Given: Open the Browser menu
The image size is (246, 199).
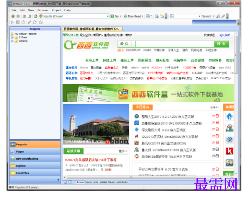Looking at the screenshot, I should tap(43, 10).
